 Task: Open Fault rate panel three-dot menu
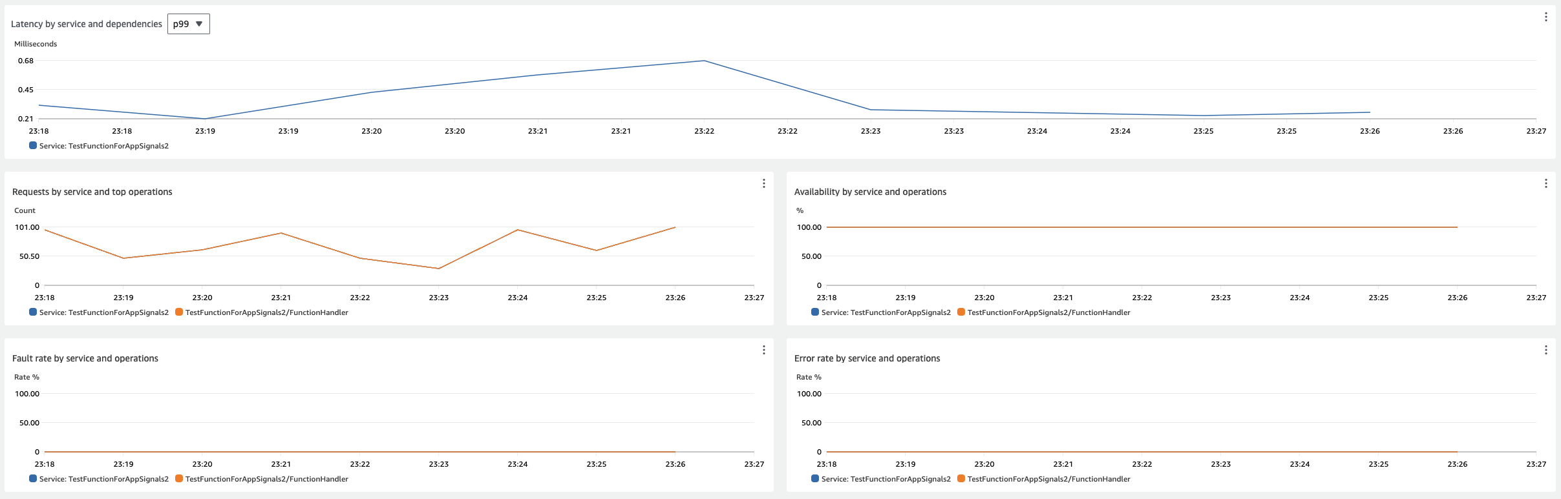point(763,350)
